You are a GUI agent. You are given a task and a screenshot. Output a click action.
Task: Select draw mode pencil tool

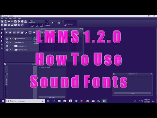[26, 32]
